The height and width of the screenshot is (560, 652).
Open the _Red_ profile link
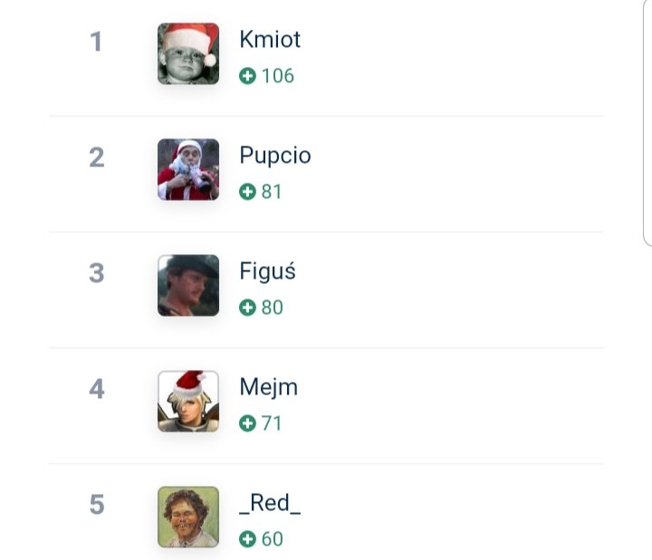pos(270,504)
